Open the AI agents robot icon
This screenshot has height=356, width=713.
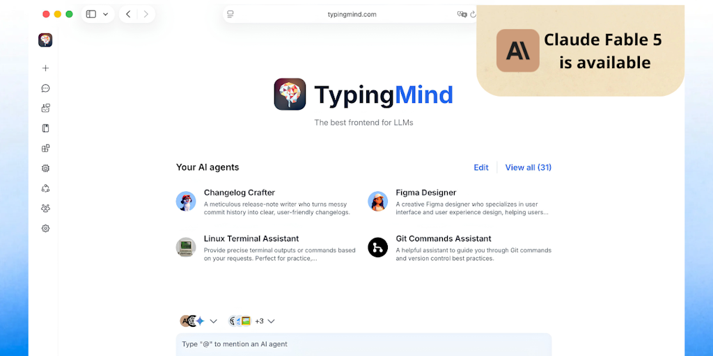(45, 108)
